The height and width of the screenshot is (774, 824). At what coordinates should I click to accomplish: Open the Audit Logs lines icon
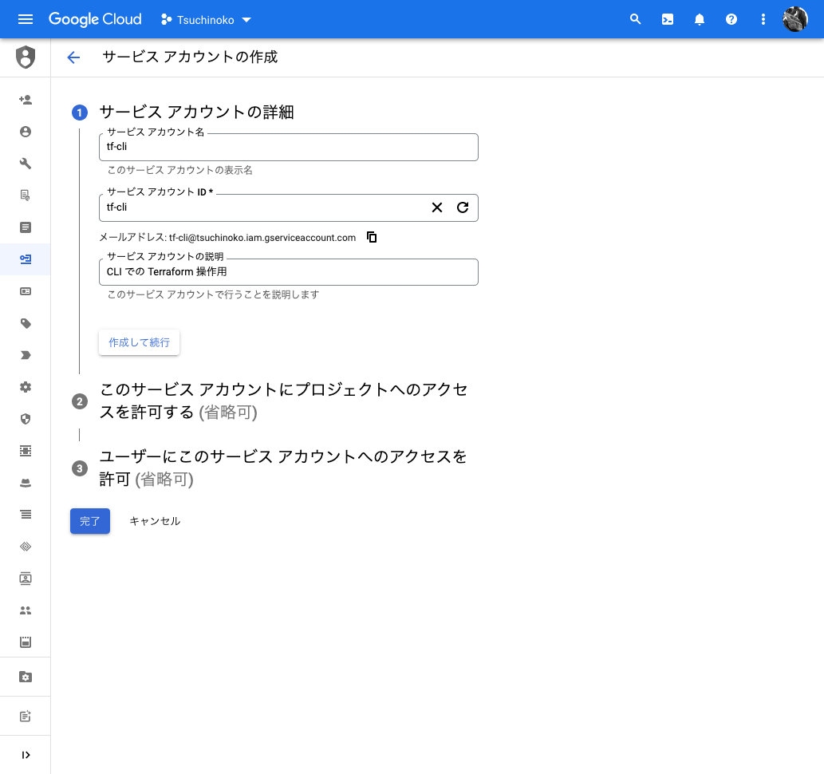(x=26, y=515)
